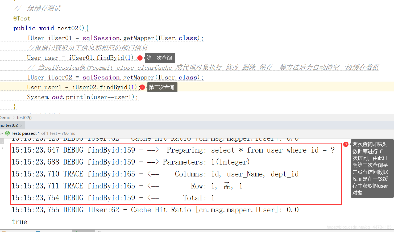The image size is (394, 232).
Task: Click the highlighted 'User user1 = iUser02.findByid(1);' line
Action: pos(84,87)
